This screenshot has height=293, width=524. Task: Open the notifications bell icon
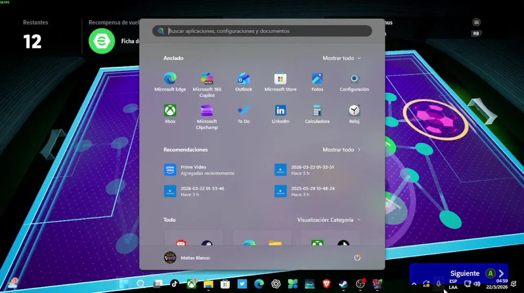point(514,284)
